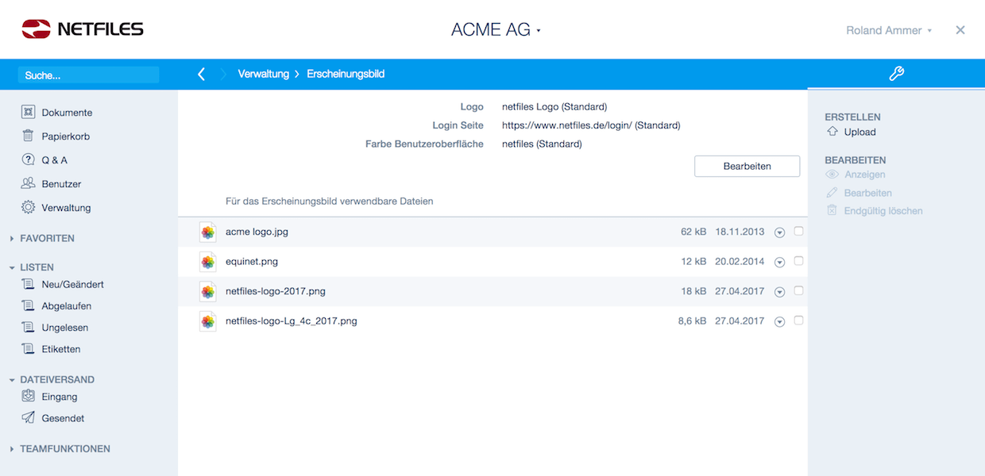The image size is (985, 476).
Task: Click the Eingang inbox icon
Action: 29,396
